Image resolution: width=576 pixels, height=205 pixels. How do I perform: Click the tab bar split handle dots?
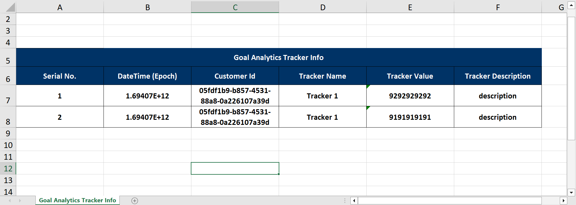[x=345, y=200]
